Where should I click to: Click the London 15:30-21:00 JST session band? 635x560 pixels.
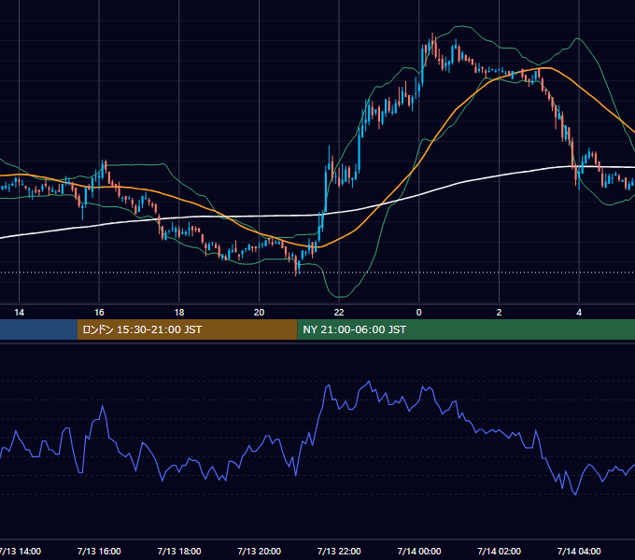click(187, 329)
